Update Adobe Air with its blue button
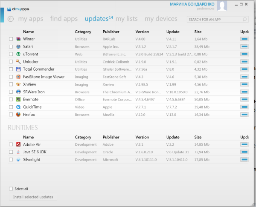This screenshot has height=207, width=256. tap(244, 144)
